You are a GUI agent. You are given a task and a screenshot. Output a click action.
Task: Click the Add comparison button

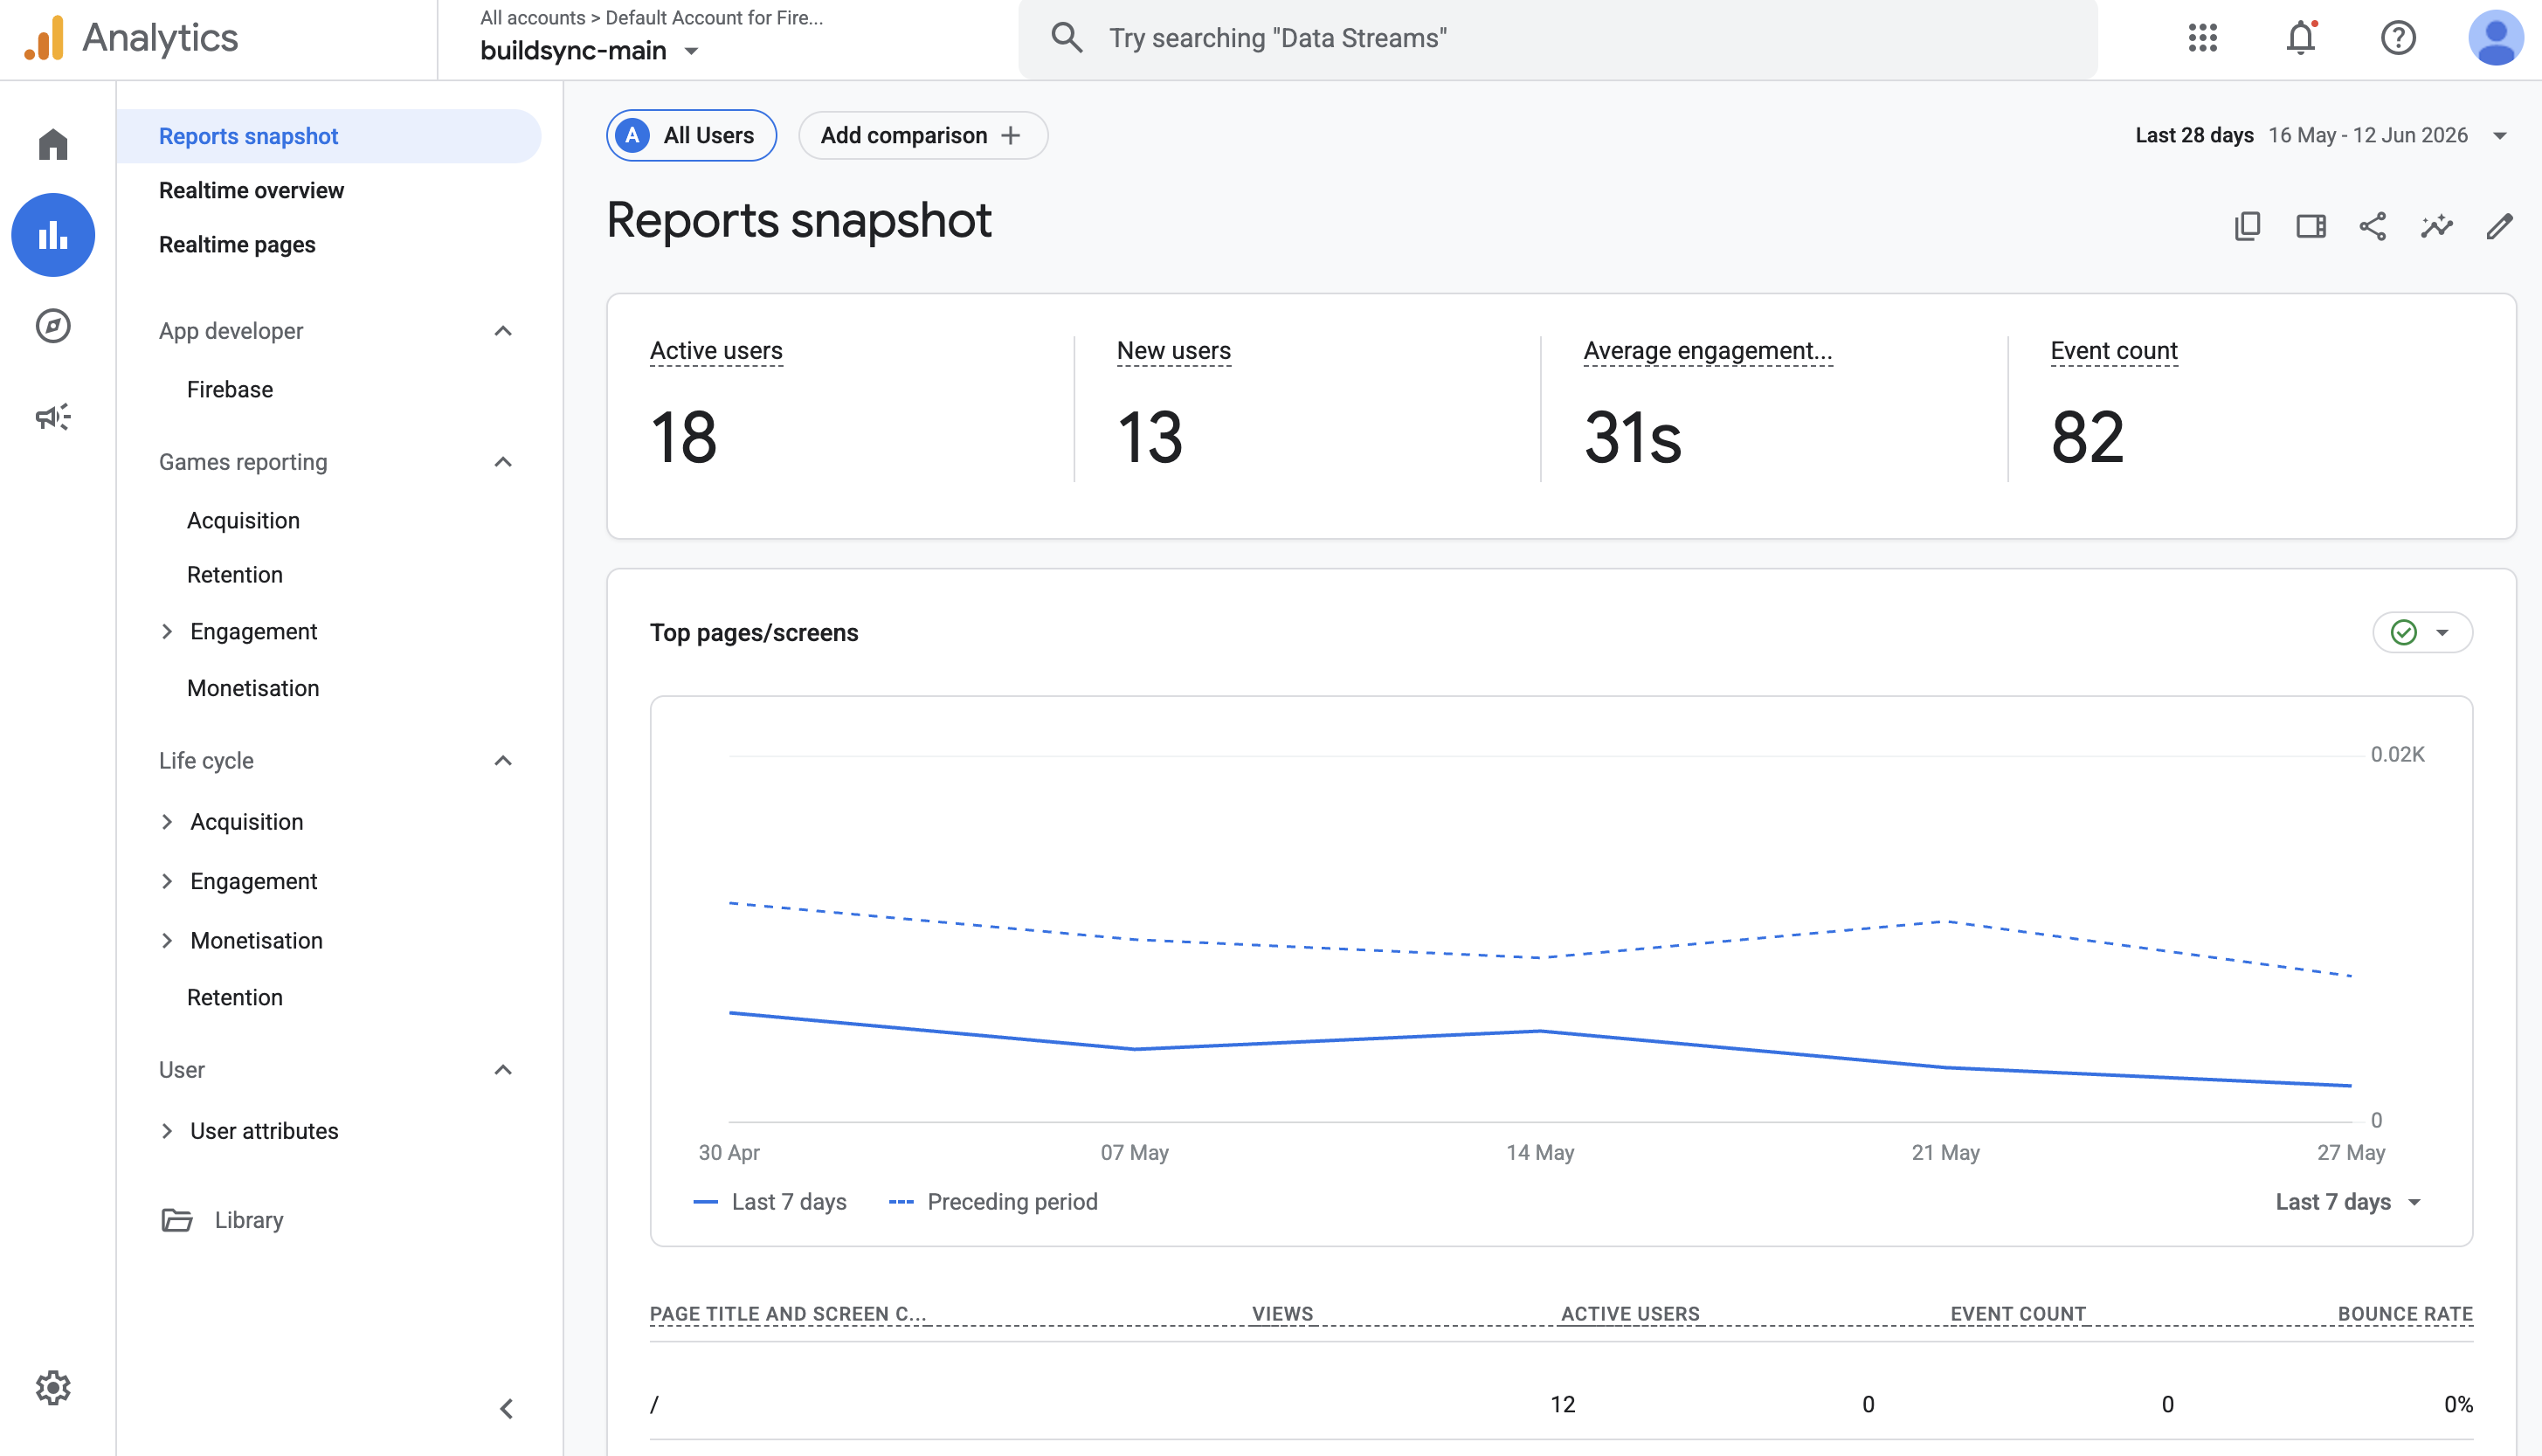[x=923, y=135]
